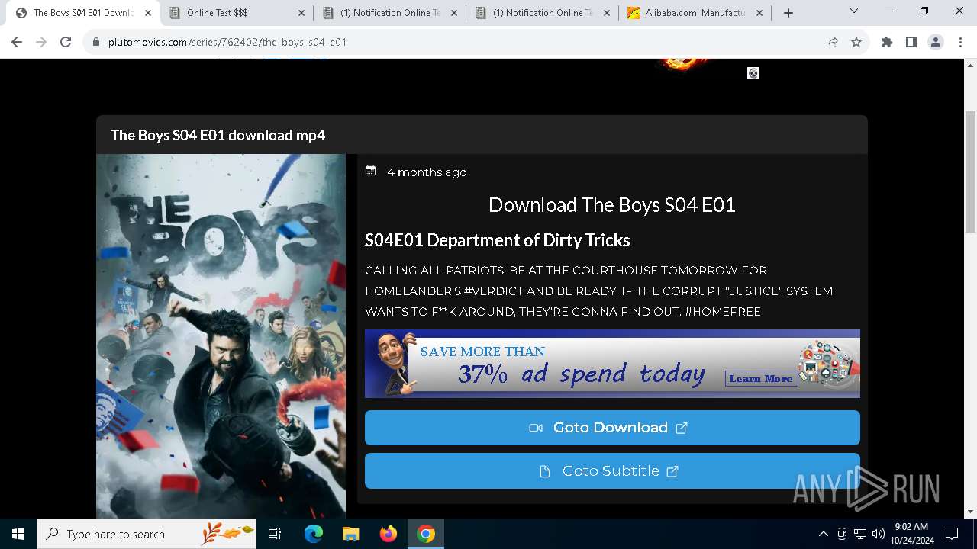Open File Explorer from the taskbar
The image size is (977, 549).
point(351,534)
